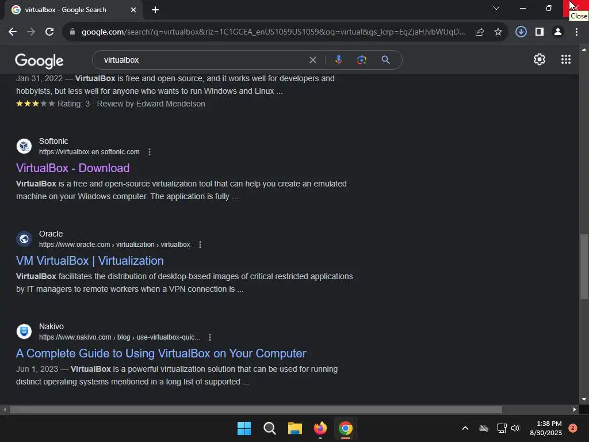Share this page icon in address bar
The width and height of the screenshot is (589, 442).
click(x=480, y=32)
